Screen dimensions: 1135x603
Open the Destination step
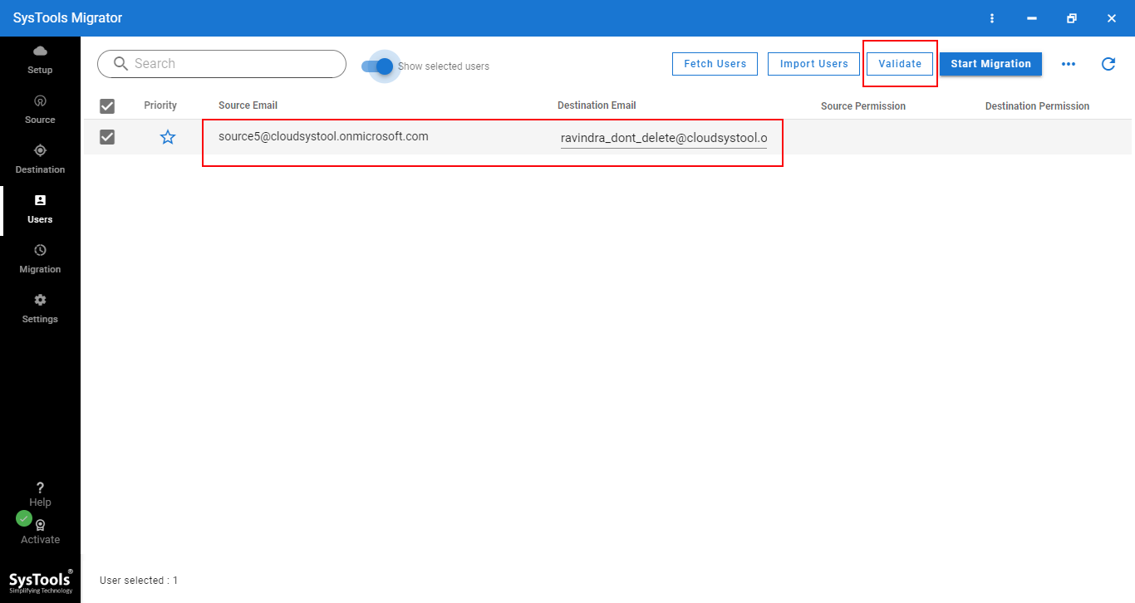tap(40, 159)
